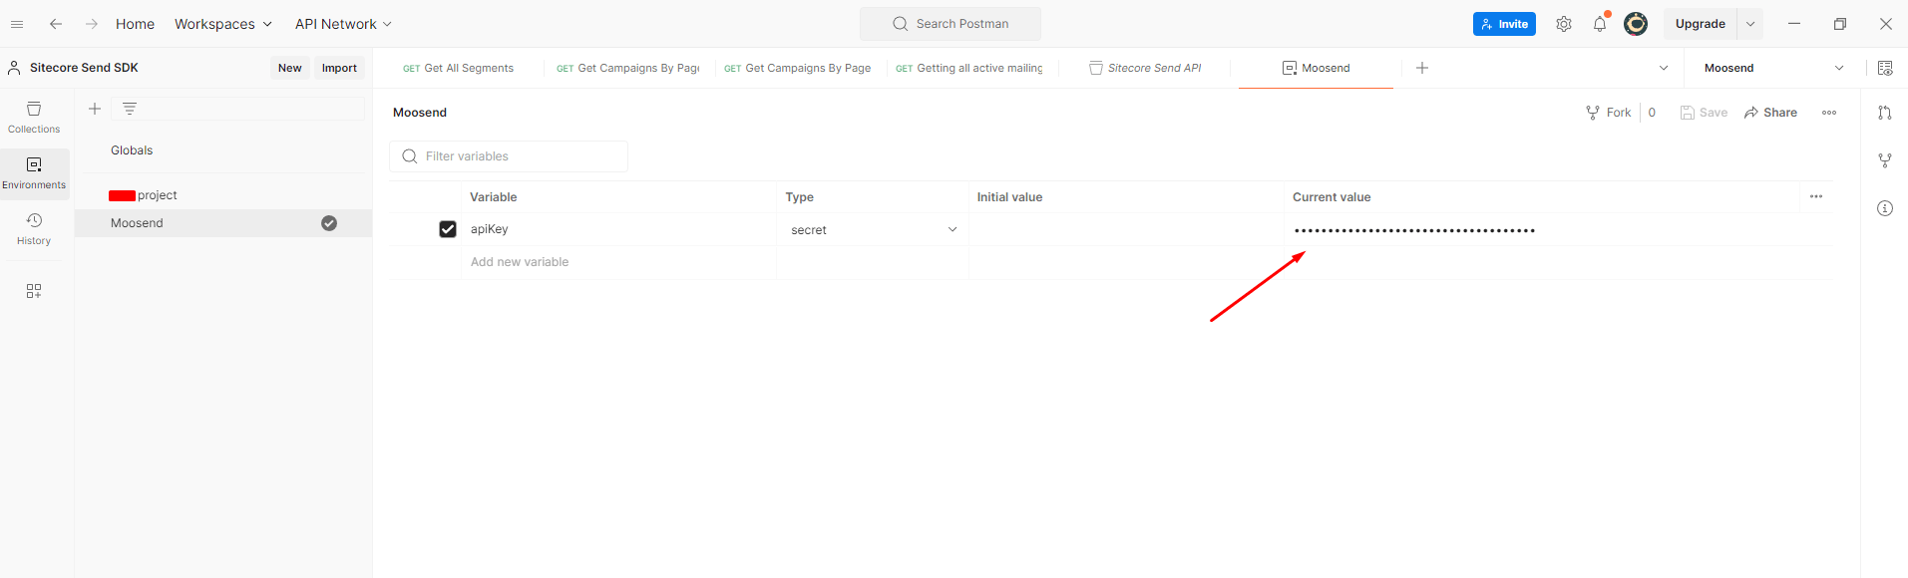The image size is (1908, 578).
Task: Open the notifications bell
Action: (1600, 24)
